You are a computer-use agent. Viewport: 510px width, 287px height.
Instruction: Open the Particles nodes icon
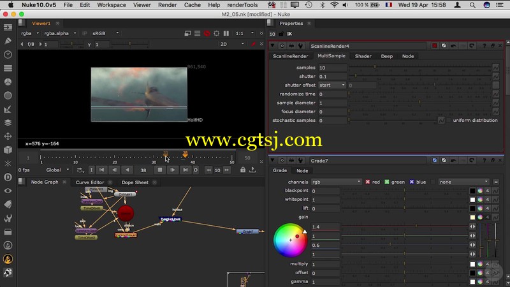[x=8, y=164]
